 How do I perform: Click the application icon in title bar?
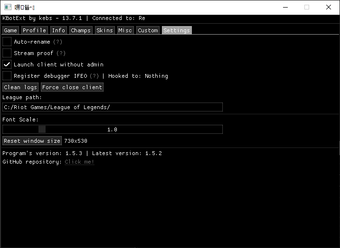tap(8, 7)
